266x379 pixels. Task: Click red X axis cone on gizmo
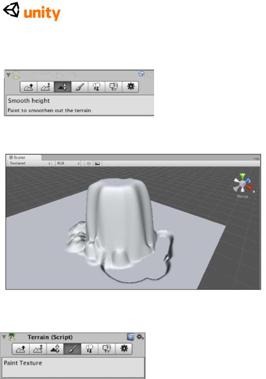pyautogui.click(x=250, y=188)
